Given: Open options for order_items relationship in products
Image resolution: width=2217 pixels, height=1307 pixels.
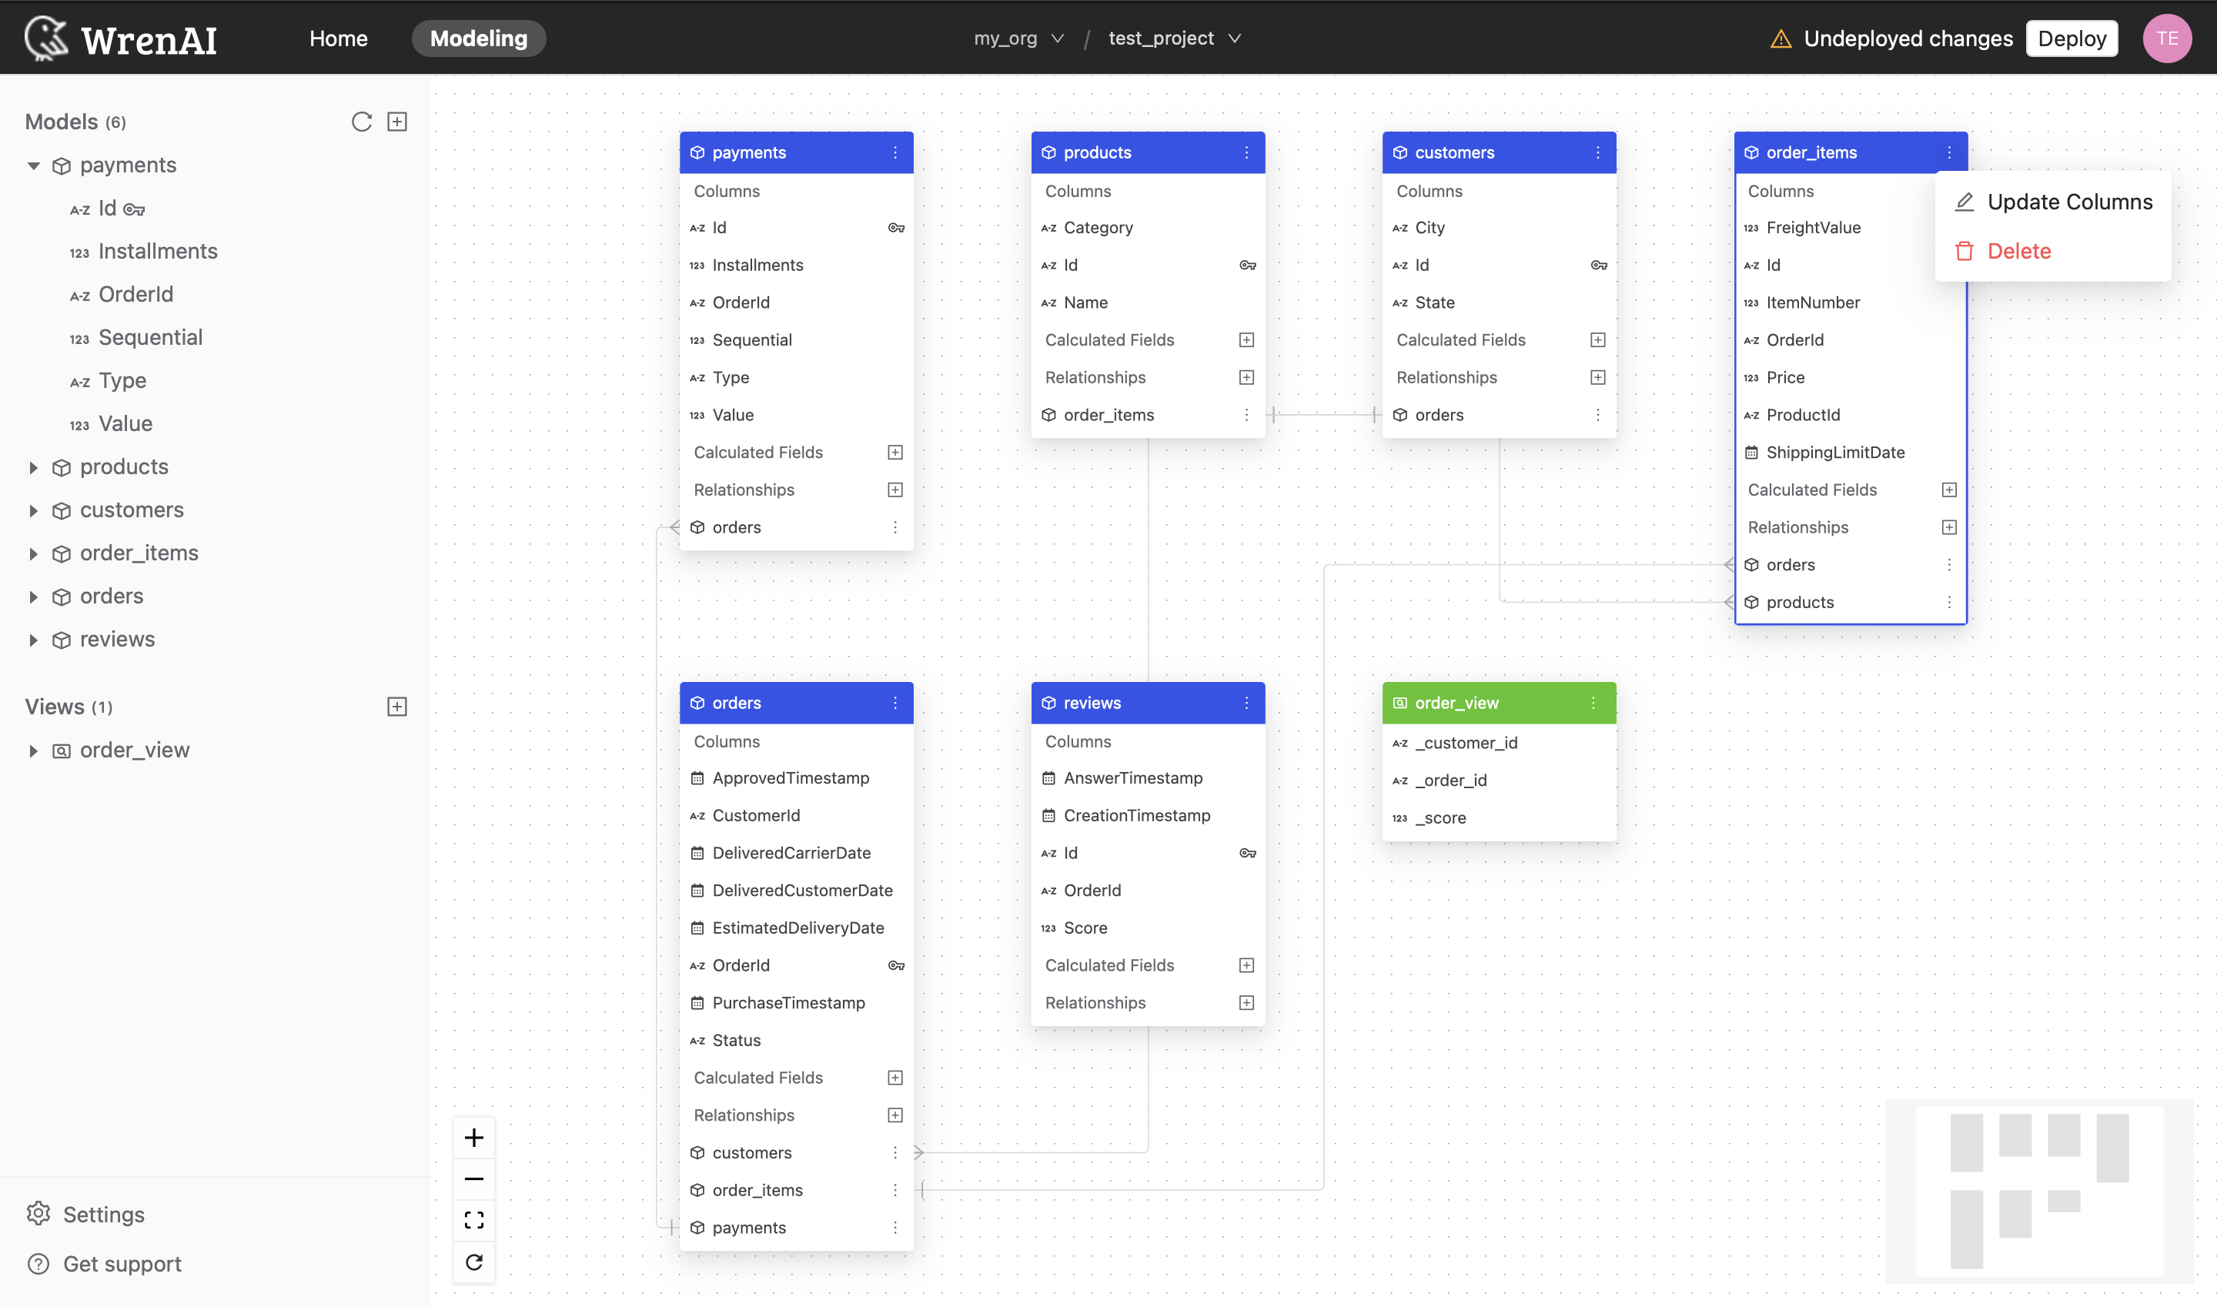Looking at the screenshot, I should click(1246, 415).
